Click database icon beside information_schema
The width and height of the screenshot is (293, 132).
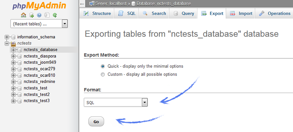(13, 37)
